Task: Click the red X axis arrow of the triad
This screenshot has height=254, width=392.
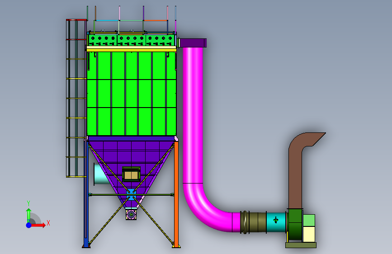Action: pyautogui.click(x=38, y=225)
